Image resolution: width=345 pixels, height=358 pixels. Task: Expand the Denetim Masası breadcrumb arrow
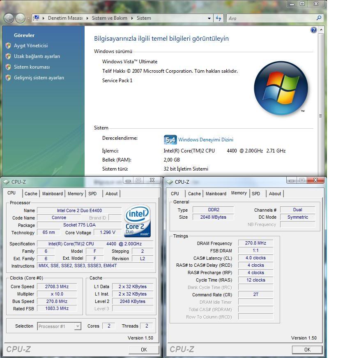point(44,18)
